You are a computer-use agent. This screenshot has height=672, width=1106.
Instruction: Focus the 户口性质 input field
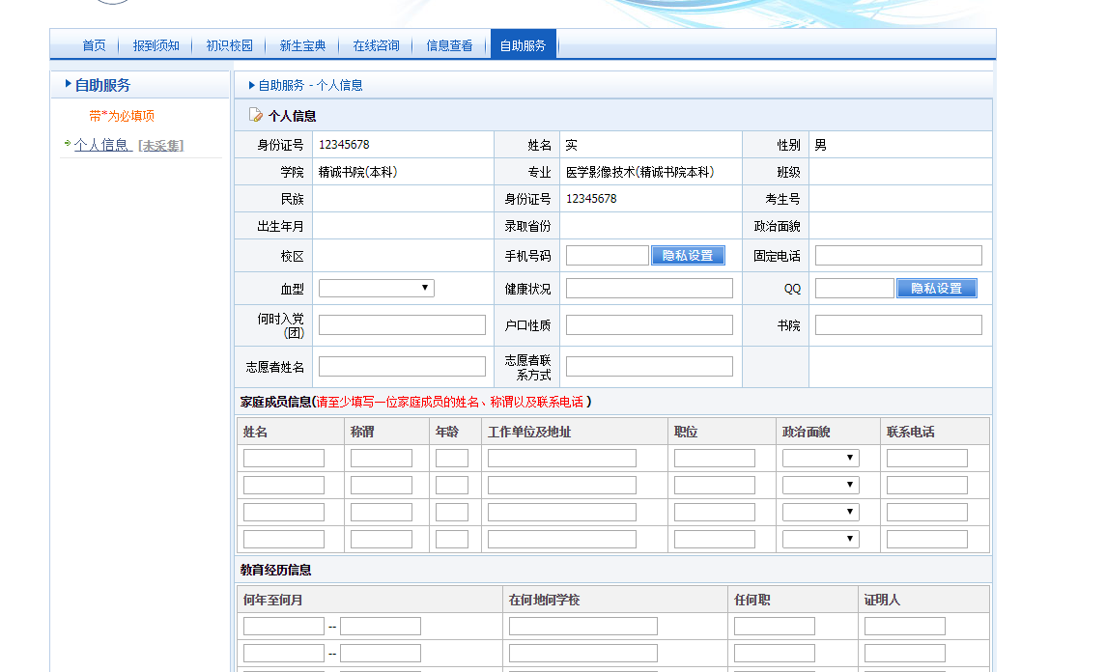pyautogui.click(x=650, y=325)
